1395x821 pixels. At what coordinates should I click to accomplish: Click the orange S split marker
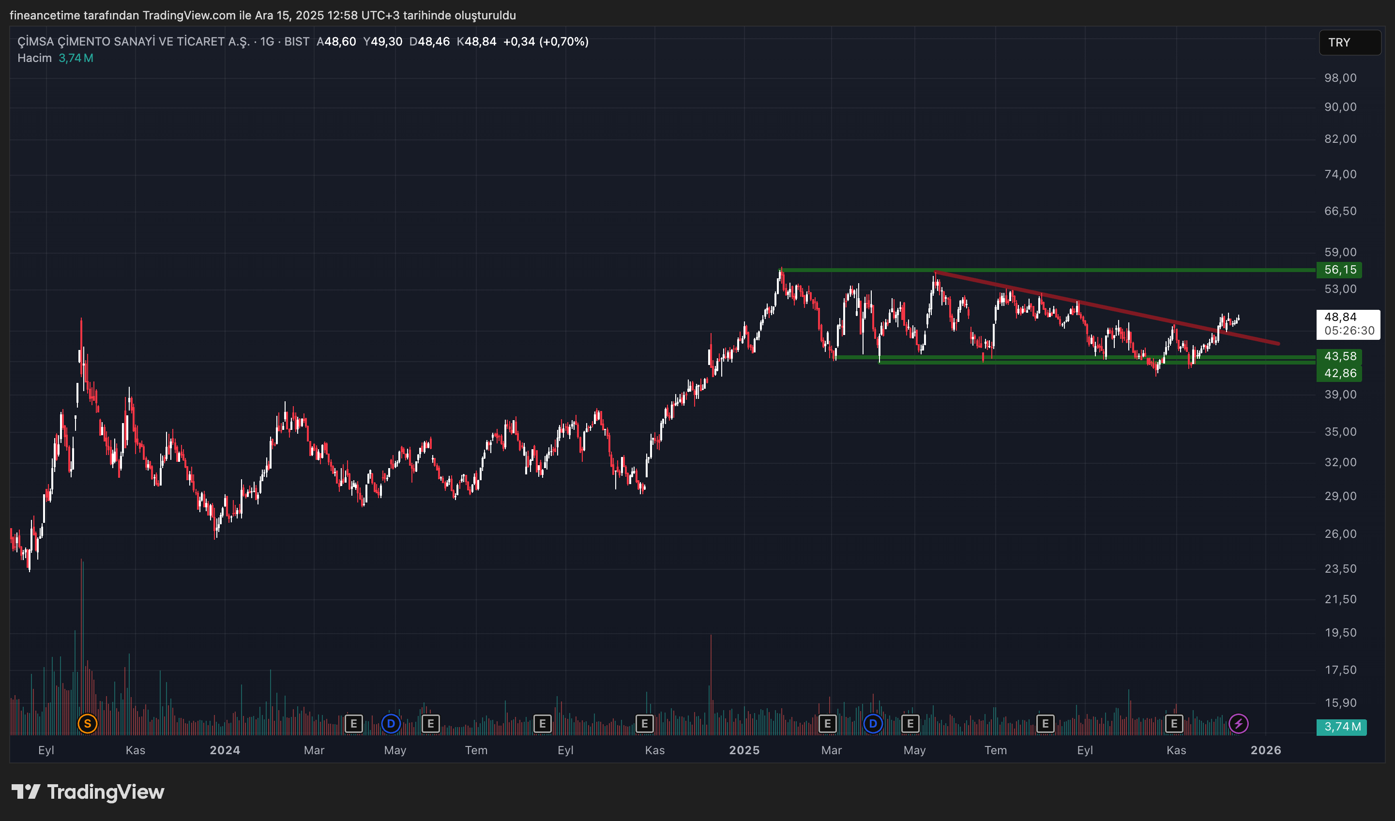88,723
